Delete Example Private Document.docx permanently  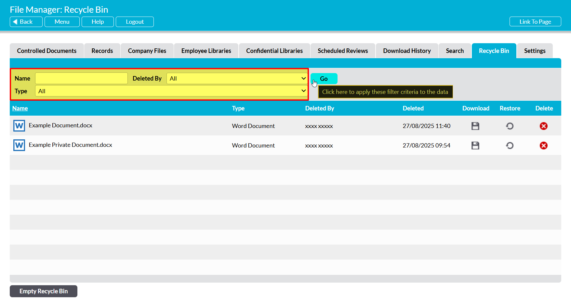pos(543,146)
